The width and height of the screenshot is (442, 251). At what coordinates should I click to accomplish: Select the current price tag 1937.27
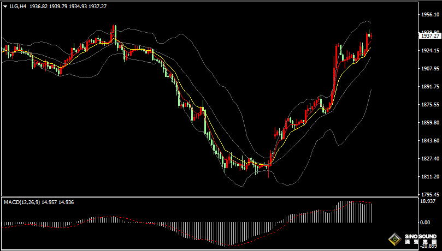tap(429, 35)
